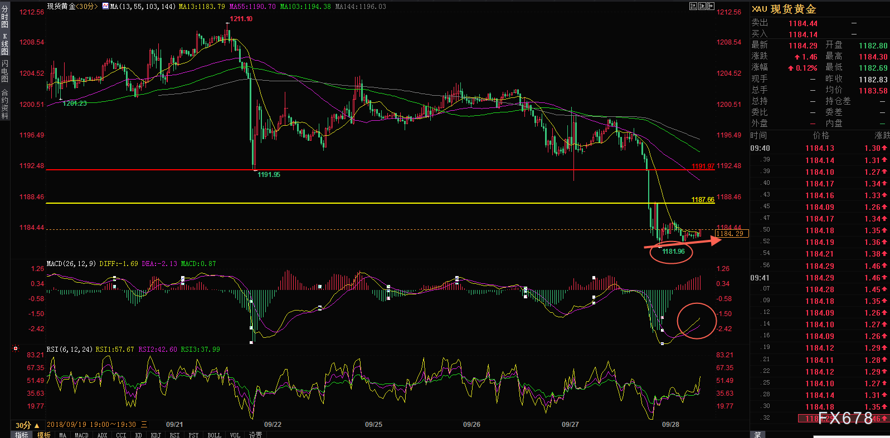The width and height of the screenshot is (890, 438).
Task: Click the 09:41 tick row
Action: [x=820, y=278]
